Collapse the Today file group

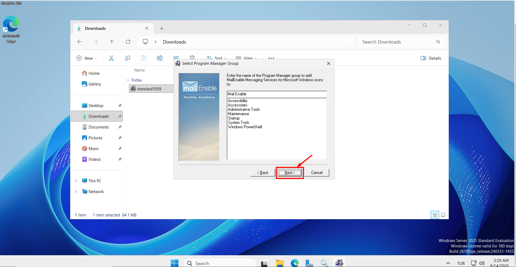click(x=128, y=80)
